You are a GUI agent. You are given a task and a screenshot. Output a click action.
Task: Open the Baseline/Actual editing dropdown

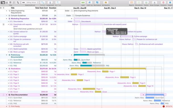click(30, 3)
